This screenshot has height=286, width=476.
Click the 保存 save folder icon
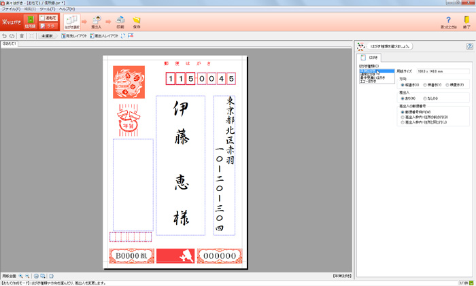point(137,22)
